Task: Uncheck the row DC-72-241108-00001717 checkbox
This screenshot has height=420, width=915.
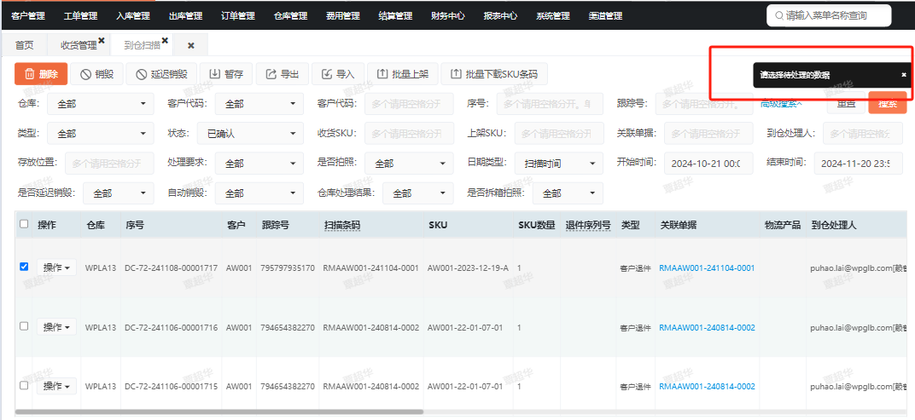Action: (x=24, y=267)
